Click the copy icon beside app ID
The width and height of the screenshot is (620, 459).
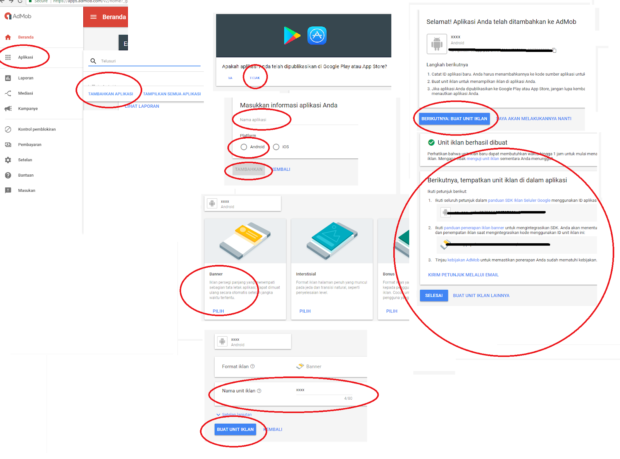point(554,50)
